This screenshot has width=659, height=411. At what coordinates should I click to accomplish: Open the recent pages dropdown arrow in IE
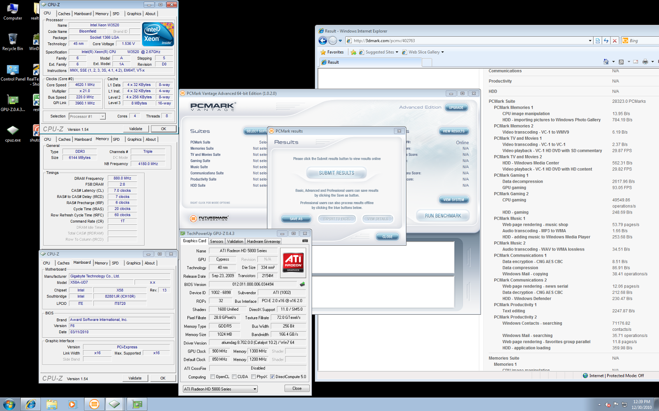tap(340, 41)
